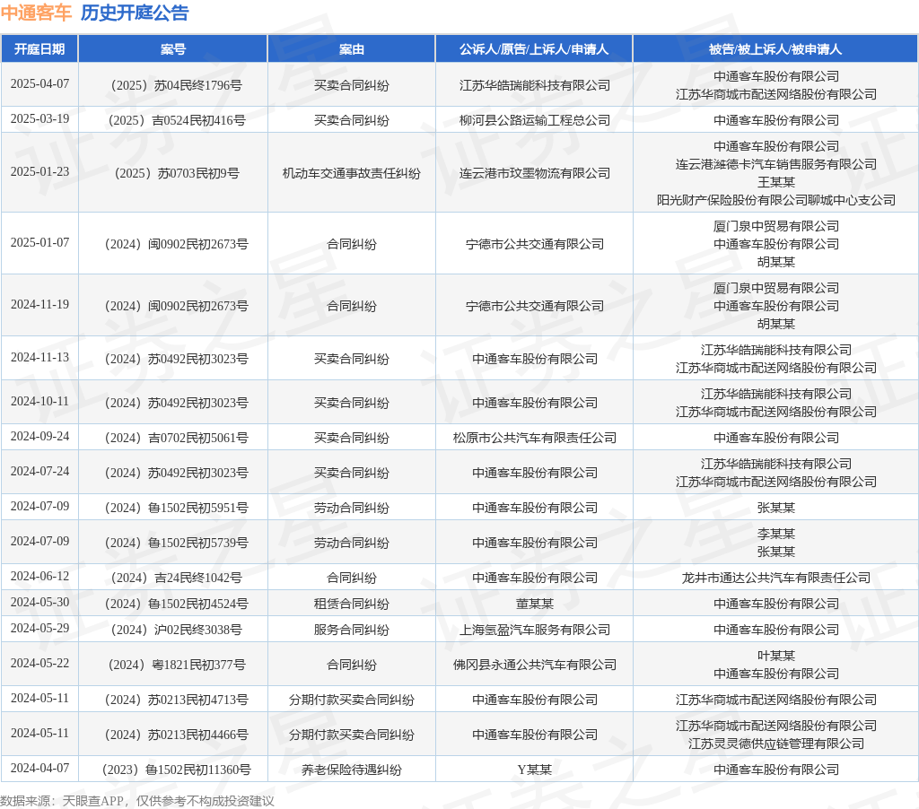Click date cell 2024-07-24
This screenshot has width=919, height=809.
[x=39, y=472]
